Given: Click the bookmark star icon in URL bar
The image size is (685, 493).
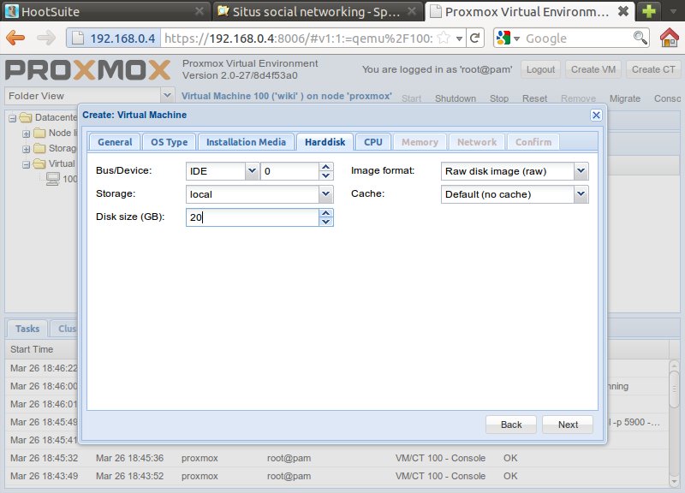Looking at the screenshot, I should pos(444,39).
